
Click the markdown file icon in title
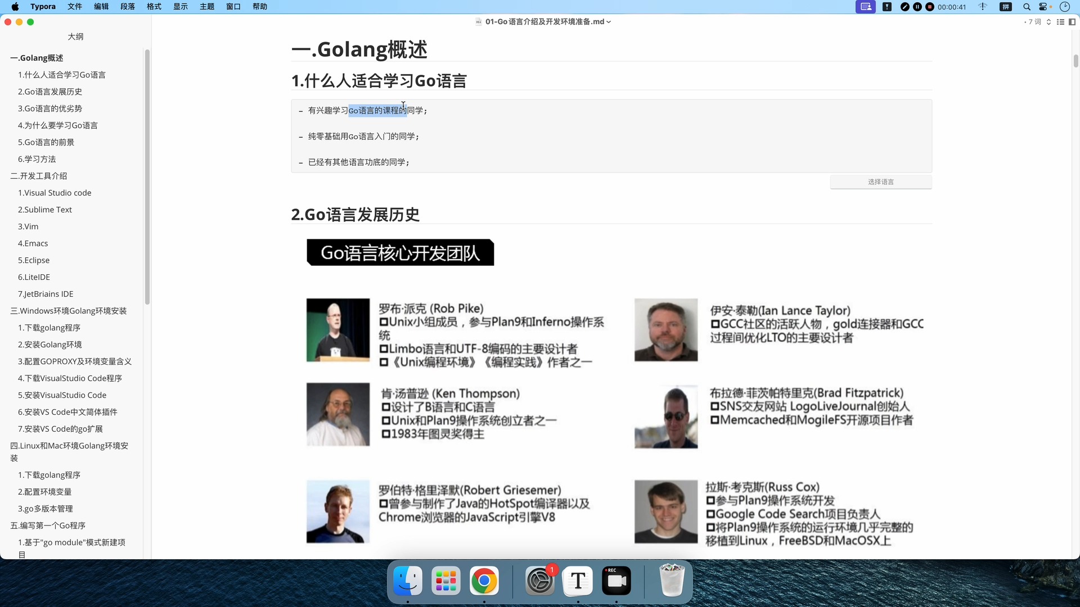pos(479,22)
